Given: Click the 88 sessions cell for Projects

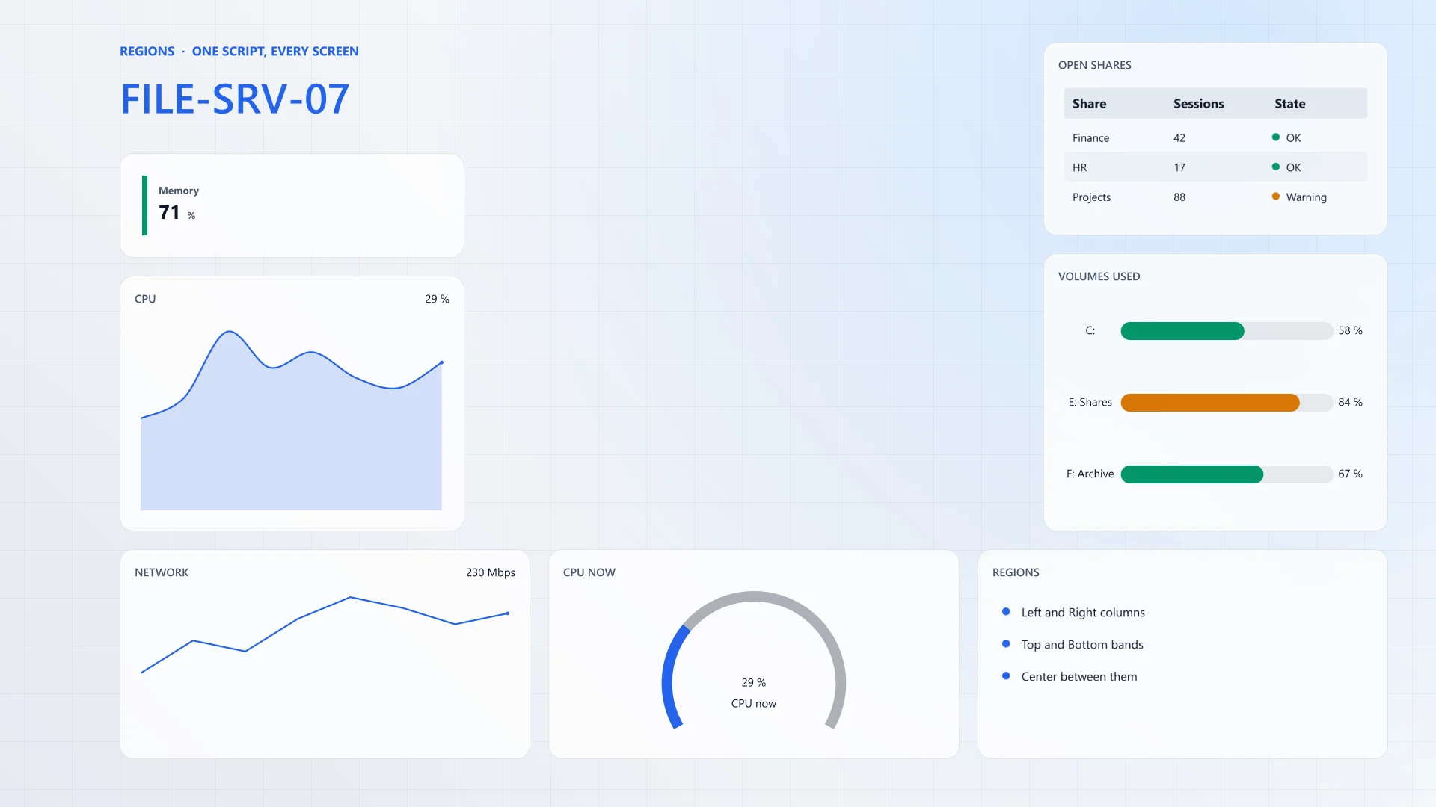Looking at the screenshot, I should point(1179,197).
